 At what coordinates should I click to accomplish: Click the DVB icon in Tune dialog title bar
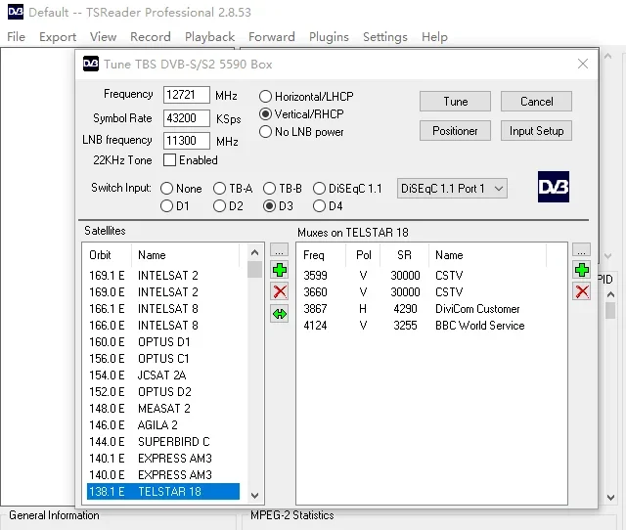click(91, 64)
